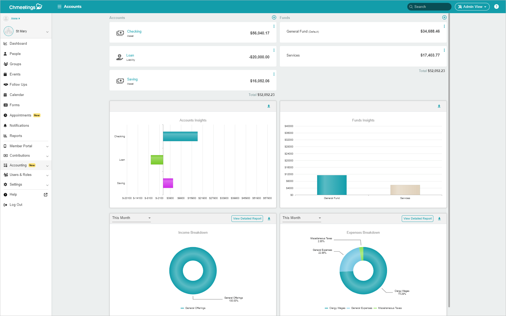
Task: Click the Services $17,403.77 amount
Action: pos(430,55)
